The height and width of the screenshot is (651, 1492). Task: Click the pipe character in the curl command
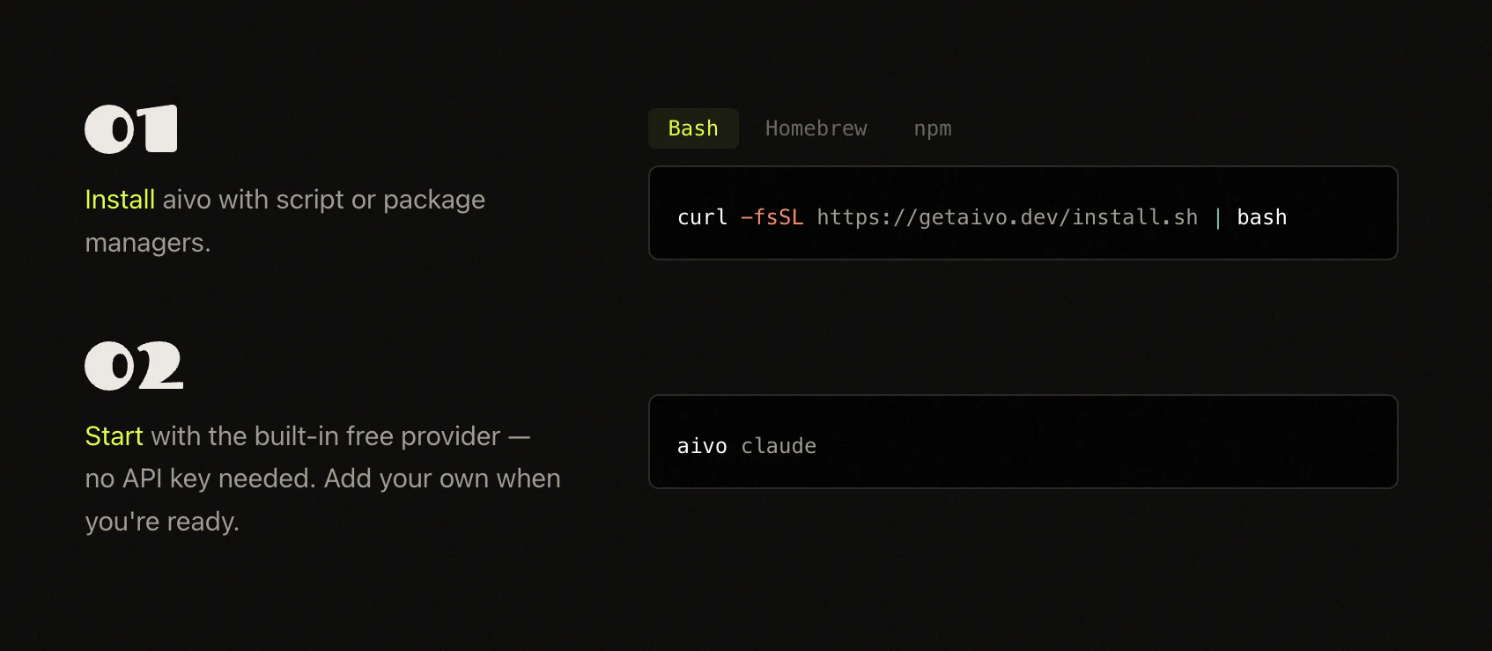click(x=1219, y=217)
